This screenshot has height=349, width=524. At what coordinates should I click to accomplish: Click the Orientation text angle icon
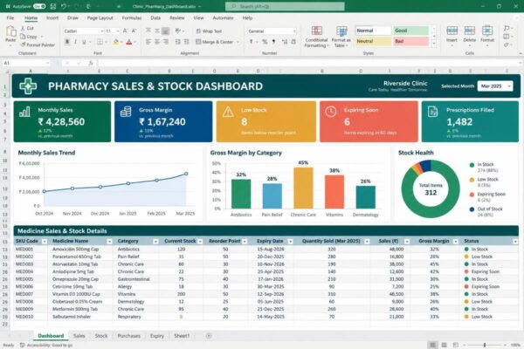click(178, 31)
